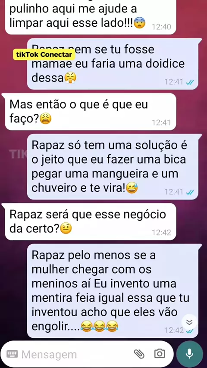Tap the huffing-face emoji after 'dessa'

[70, 78]
